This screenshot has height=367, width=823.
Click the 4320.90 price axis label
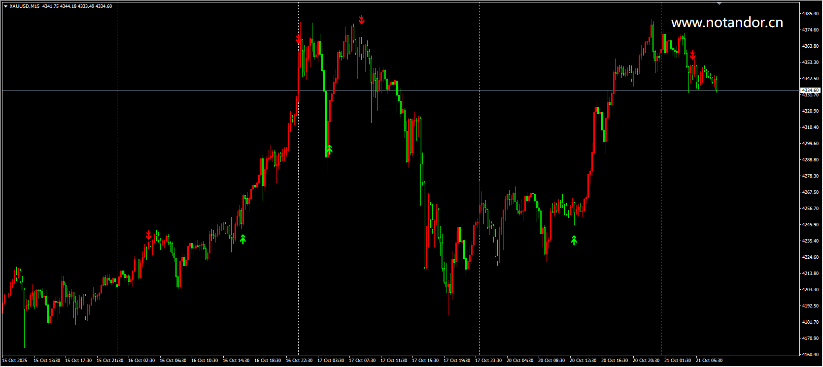point(811,111)
